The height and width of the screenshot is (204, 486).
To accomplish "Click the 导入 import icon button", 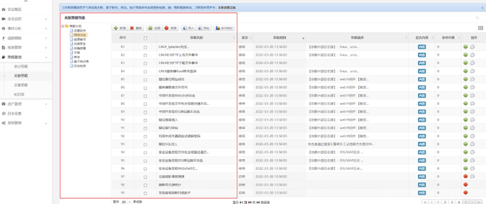I will coord(188,28).
